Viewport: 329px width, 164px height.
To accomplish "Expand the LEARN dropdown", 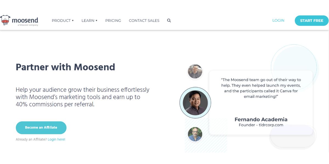I will pyautogui.click(x=88, y=20).
